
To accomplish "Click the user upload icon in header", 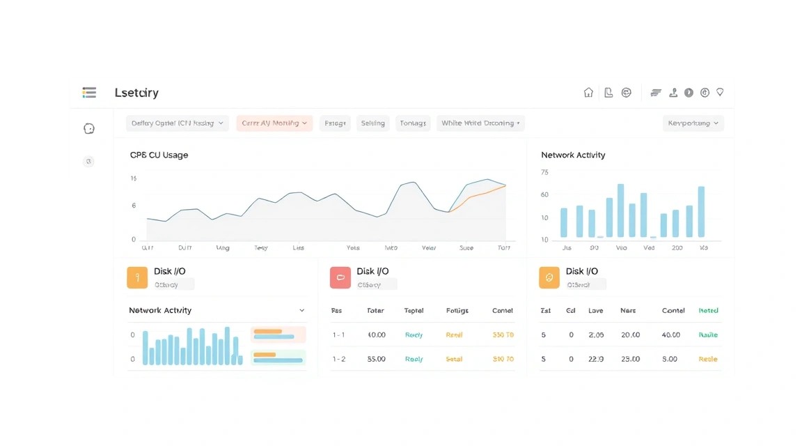I will (673, 92).
